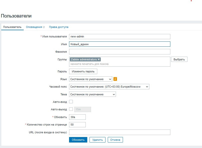The width and height of the screenshot is (202, 148).
Task: Focus the rows per page field
Action: pyautogui.click(x=77, y=125)
